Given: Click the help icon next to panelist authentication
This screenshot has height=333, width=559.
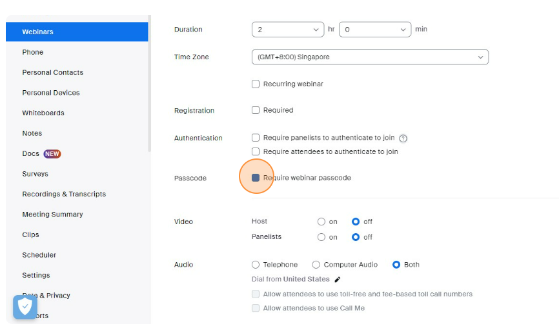Looking at the screenshot, I should click(x=403, y=138).
